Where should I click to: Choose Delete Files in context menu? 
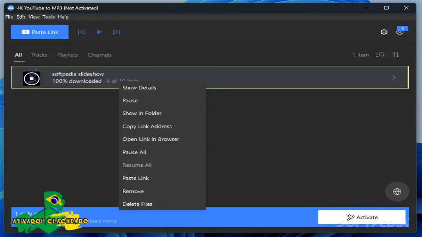click(162, 204)
